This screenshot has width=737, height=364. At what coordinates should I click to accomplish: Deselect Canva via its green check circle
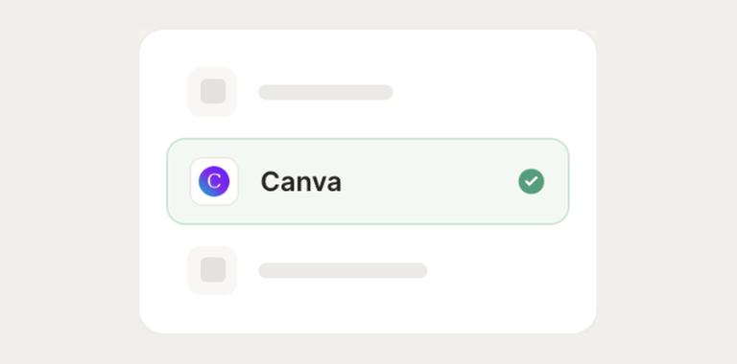(531, 181)
